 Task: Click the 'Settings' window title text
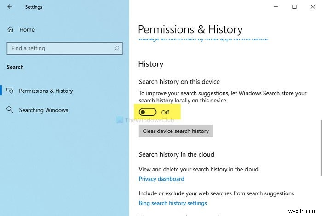[34, 7]
